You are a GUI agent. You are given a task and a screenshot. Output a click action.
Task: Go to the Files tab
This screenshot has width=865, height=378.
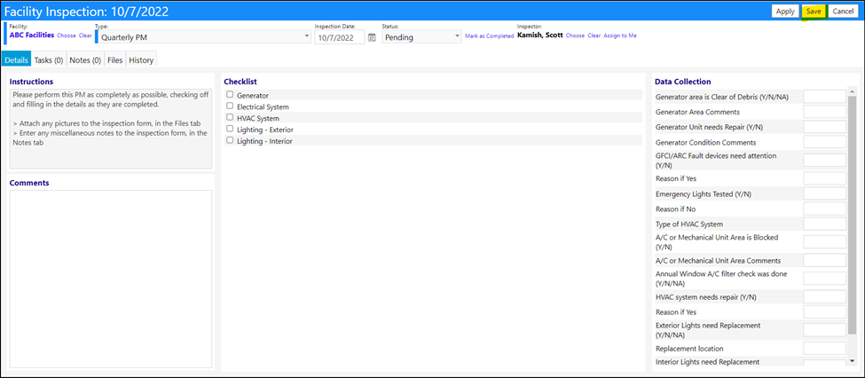pos(114,60)
